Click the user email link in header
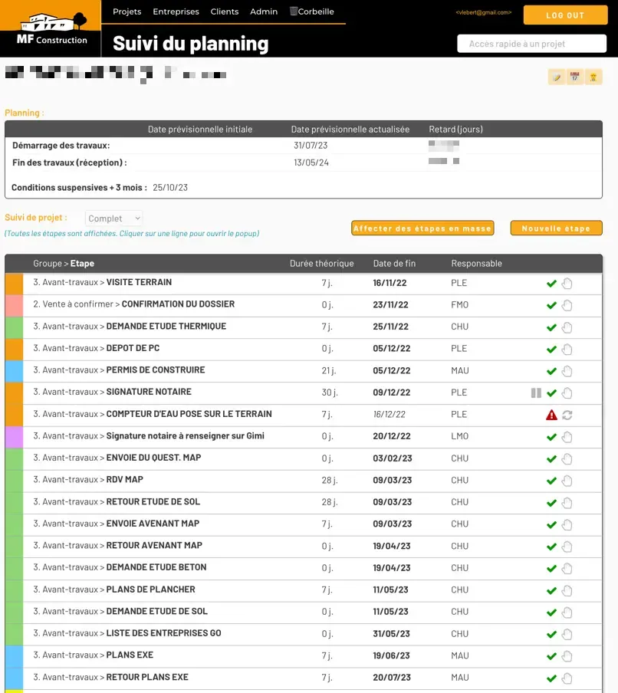 (x=484, y=12)
